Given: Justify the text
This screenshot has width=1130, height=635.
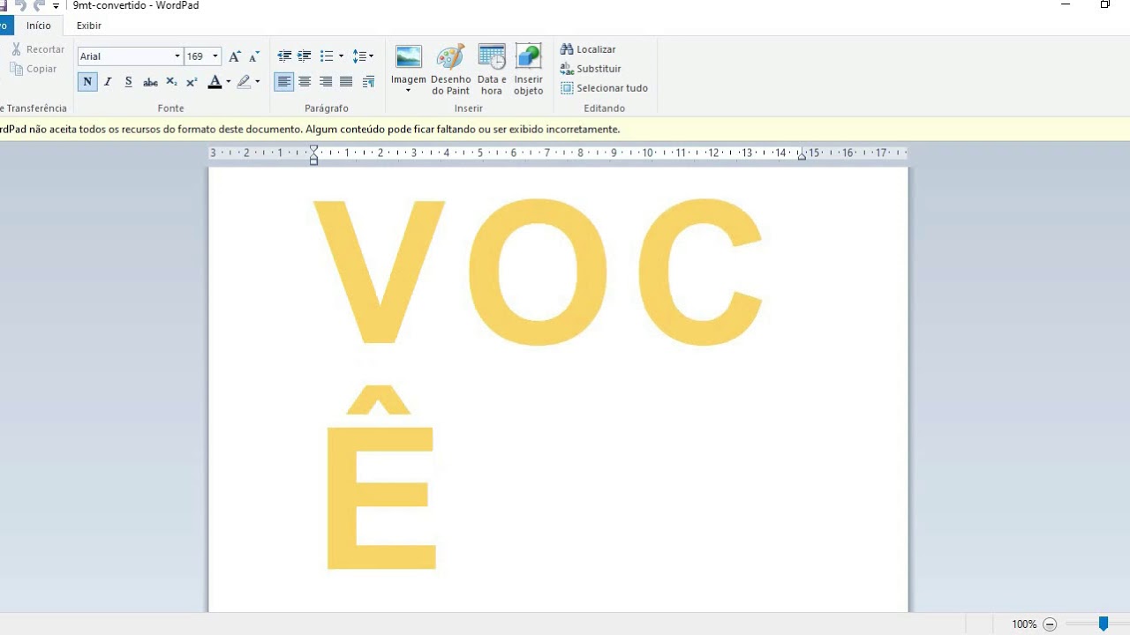Looking at the screenshot, I should click(x=346, y=82).
